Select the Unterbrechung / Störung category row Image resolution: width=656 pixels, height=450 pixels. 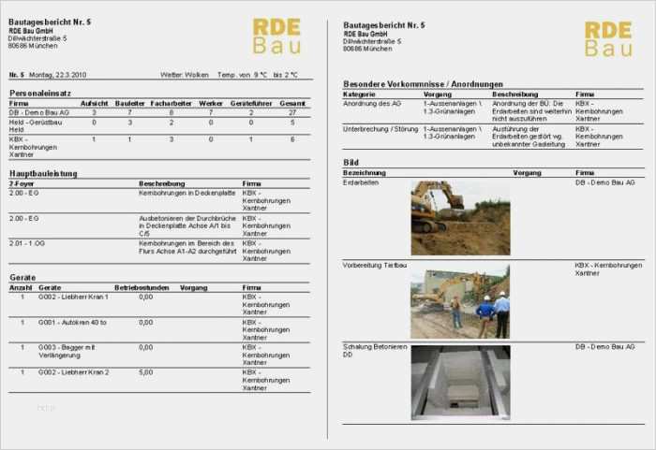(379, 129)
